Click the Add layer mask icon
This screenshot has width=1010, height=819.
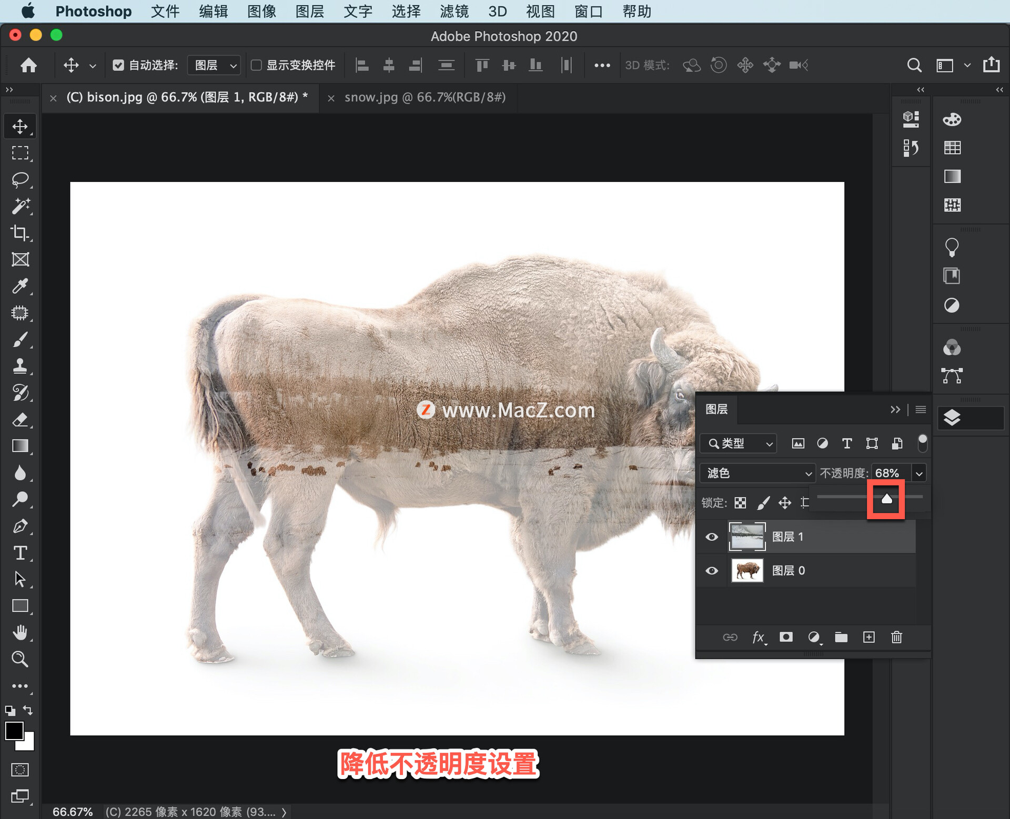click(x=786, y=638)
